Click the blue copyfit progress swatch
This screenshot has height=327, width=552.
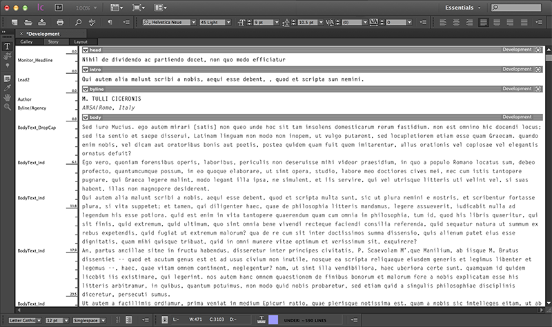click(x=273, y=319)
